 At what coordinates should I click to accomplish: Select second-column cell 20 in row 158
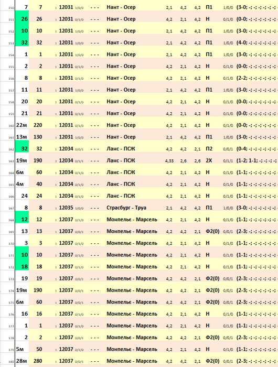coord(39,102)
